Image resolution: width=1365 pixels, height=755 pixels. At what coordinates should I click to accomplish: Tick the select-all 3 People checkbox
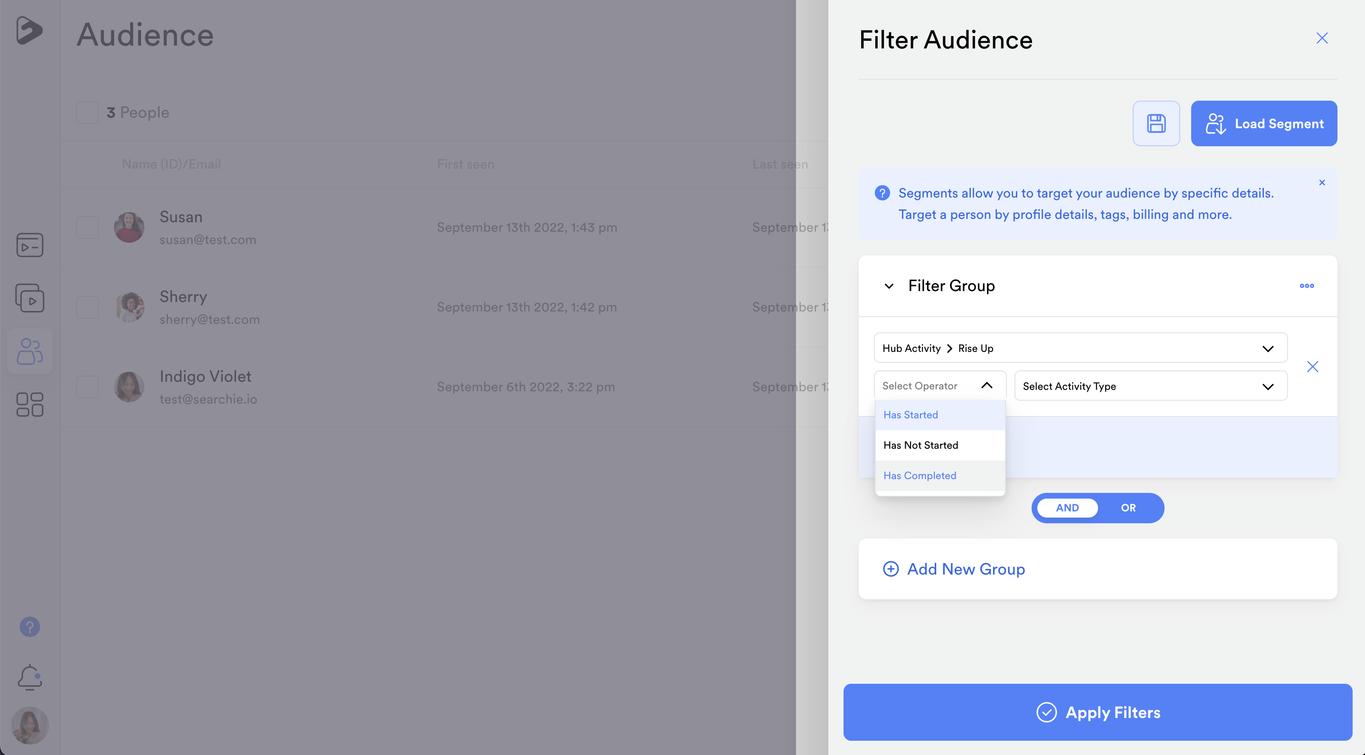[x=87, y=113]
